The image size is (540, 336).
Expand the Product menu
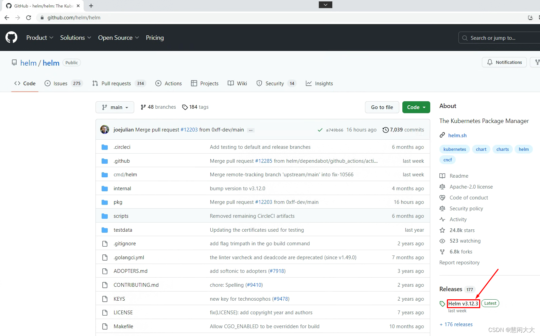pyautogui.click(x=40, y=38)
